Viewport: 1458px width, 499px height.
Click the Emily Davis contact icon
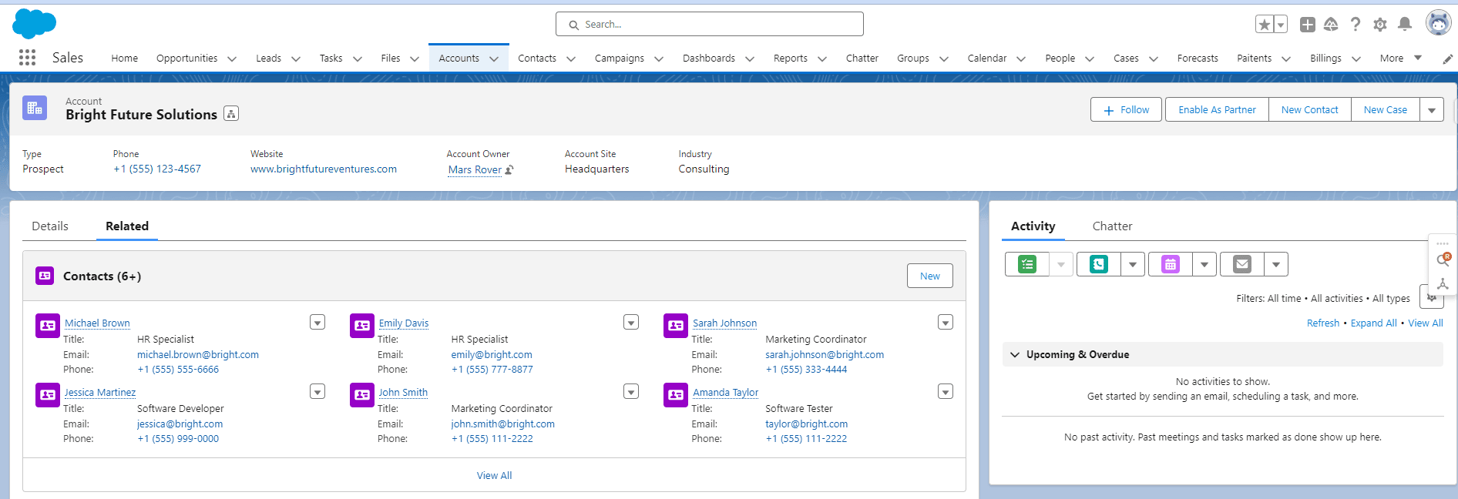point(362,326)
